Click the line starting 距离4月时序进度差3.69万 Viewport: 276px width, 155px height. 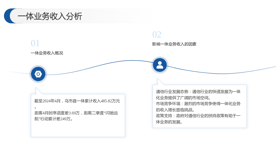tap(76, 113)
